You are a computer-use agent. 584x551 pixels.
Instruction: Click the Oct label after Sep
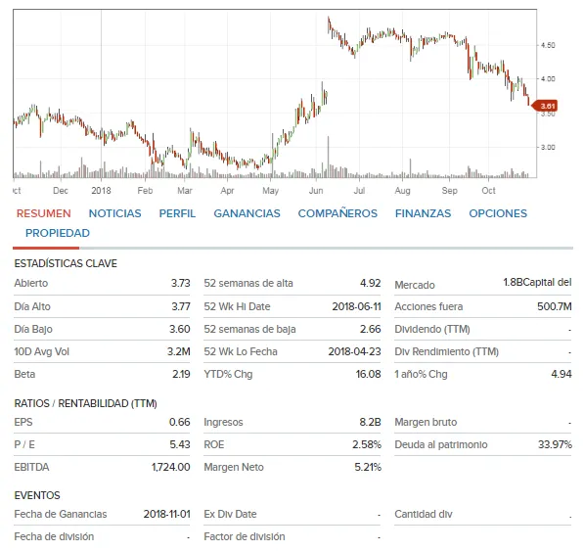489,191
